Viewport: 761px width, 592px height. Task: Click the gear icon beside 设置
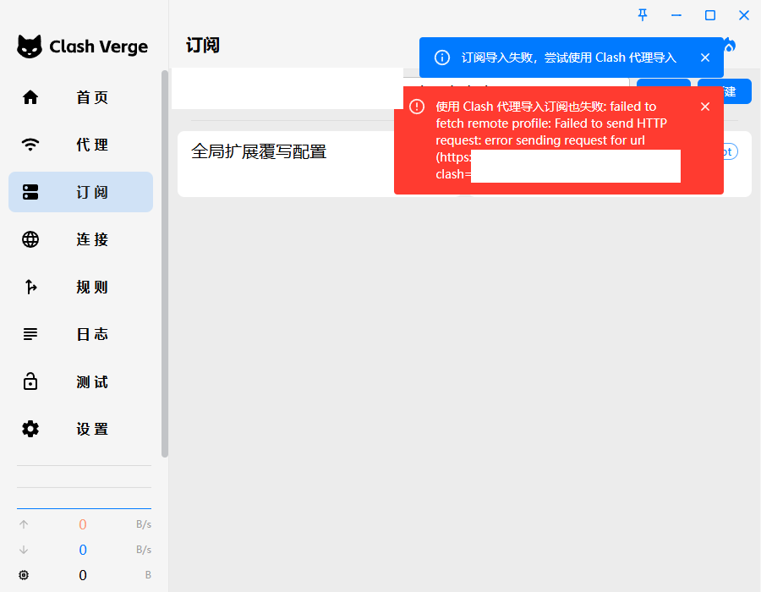[x=30, y=429]
